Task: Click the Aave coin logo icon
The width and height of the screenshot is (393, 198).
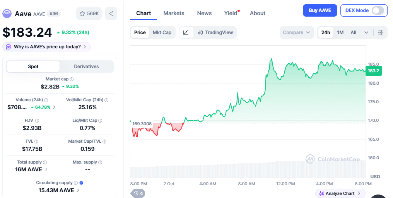Action: 7,14
